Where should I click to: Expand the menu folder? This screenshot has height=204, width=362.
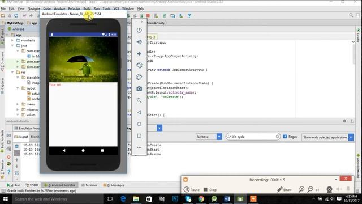[18, 104]
